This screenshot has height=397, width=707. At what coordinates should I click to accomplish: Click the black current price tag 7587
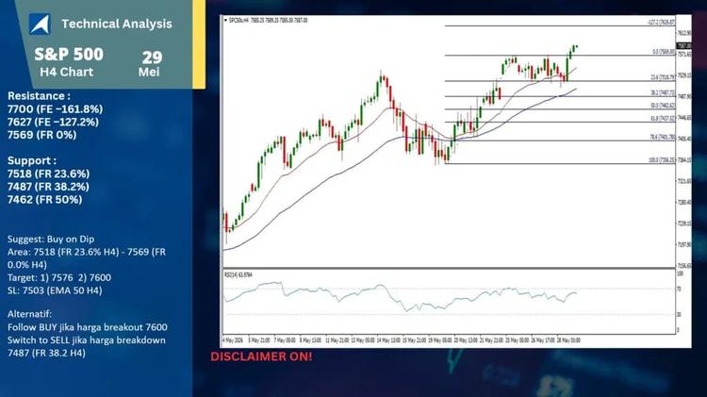[x=684, y=46]
